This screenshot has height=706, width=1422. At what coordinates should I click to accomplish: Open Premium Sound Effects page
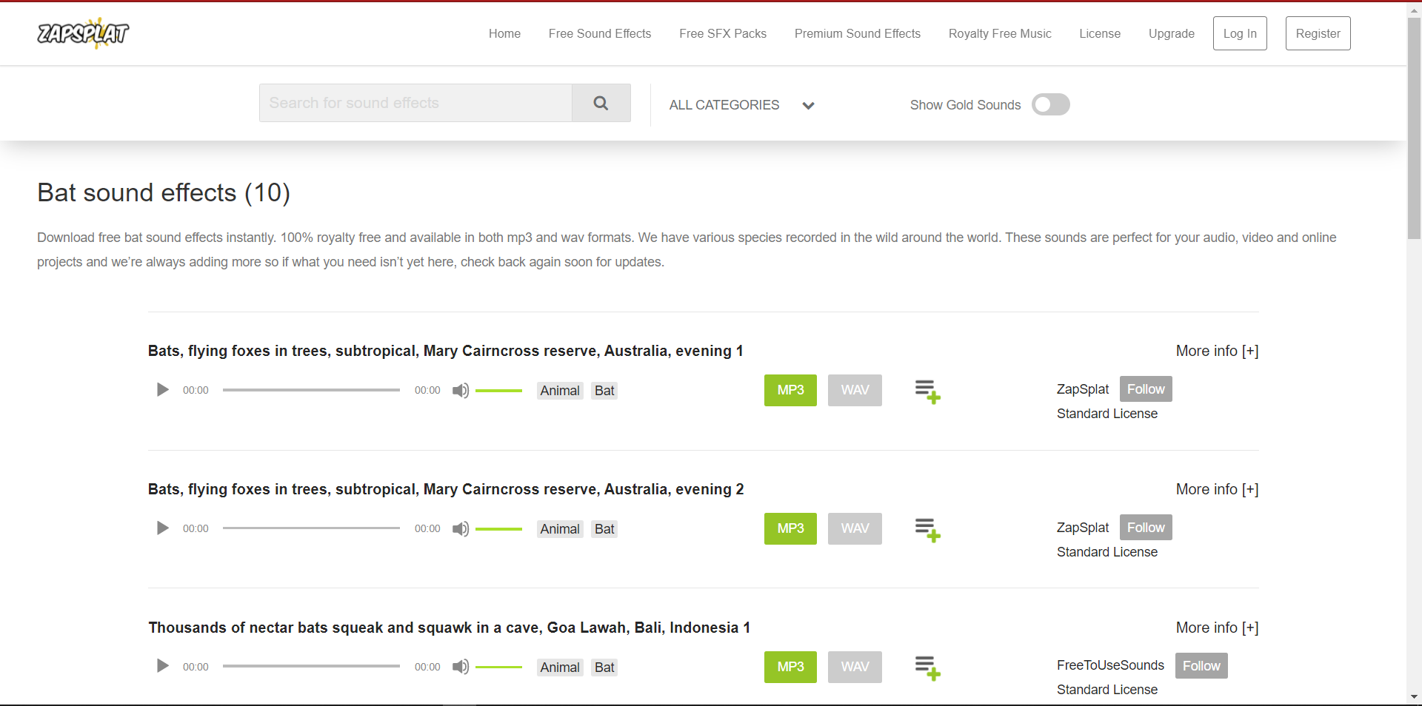(x=858, y=33)
